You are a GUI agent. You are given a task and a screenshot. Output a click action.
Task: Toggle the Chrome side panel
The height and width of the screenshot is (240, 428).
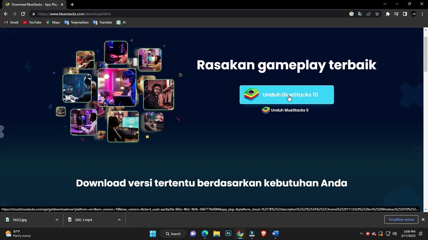pos(405,14)
